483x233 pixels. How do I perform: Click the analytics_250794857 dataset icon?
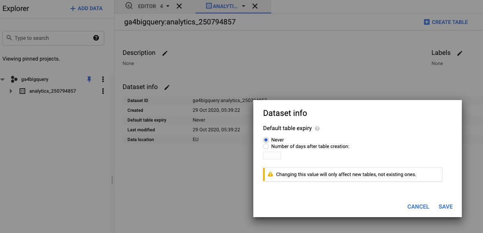[22, 91]
